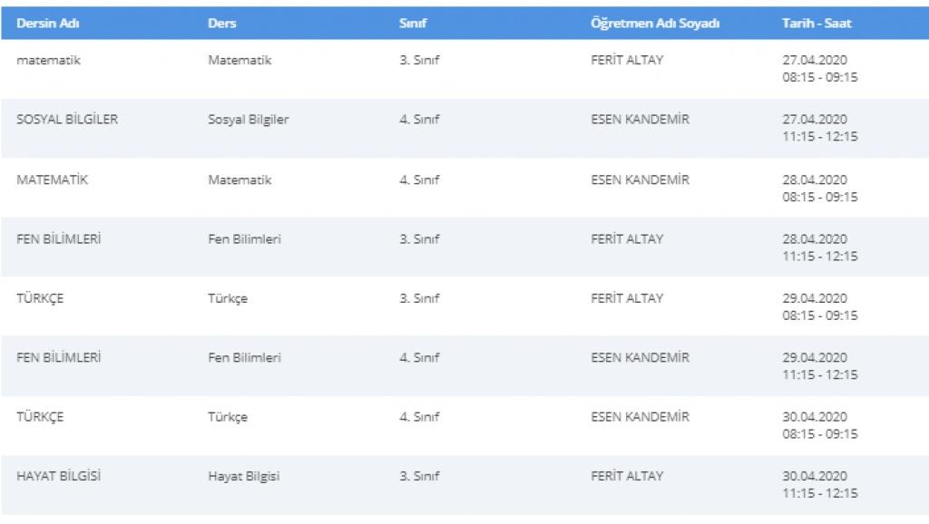
Task: Select the SOSYAL BİLGİLER lesson name
Action: click(67, 120)
